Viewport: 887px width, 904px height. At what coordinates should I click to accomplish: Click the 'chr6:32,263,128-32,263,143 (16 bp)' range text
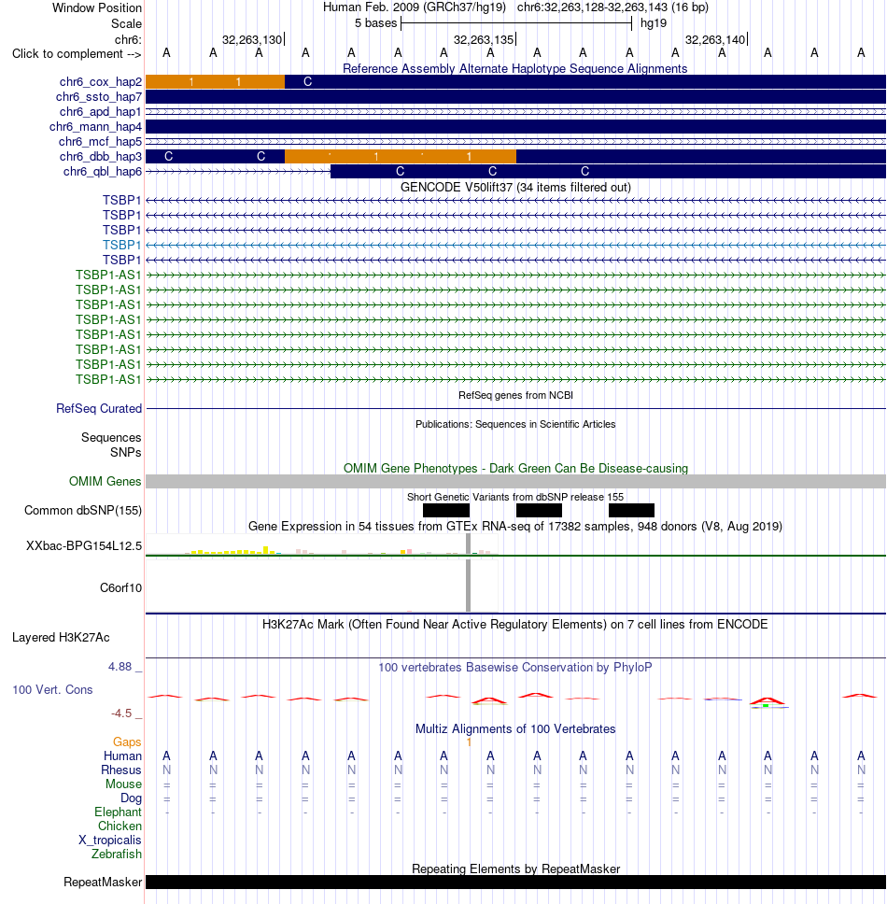612,7
